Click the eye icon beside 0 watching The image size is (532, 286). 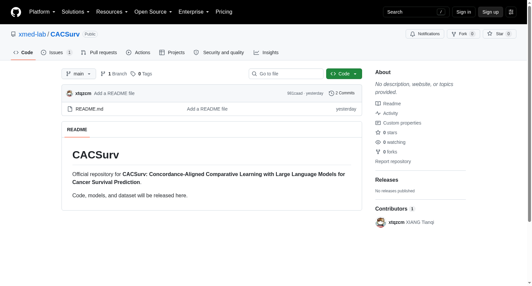coord(378,142)
